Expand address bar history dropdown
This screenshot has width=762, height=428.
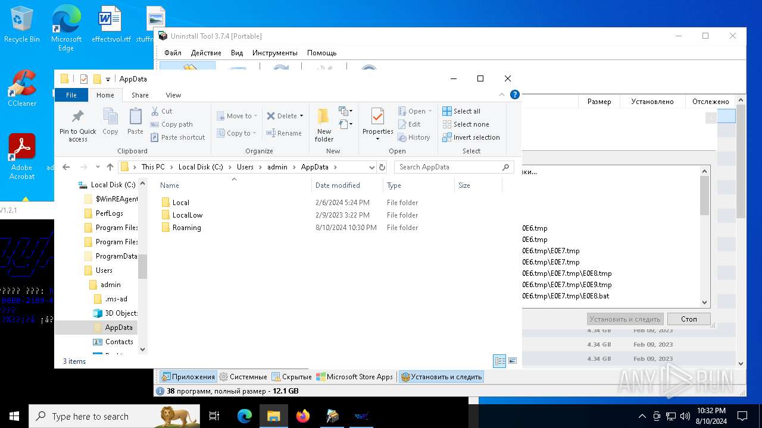[372, 167]
